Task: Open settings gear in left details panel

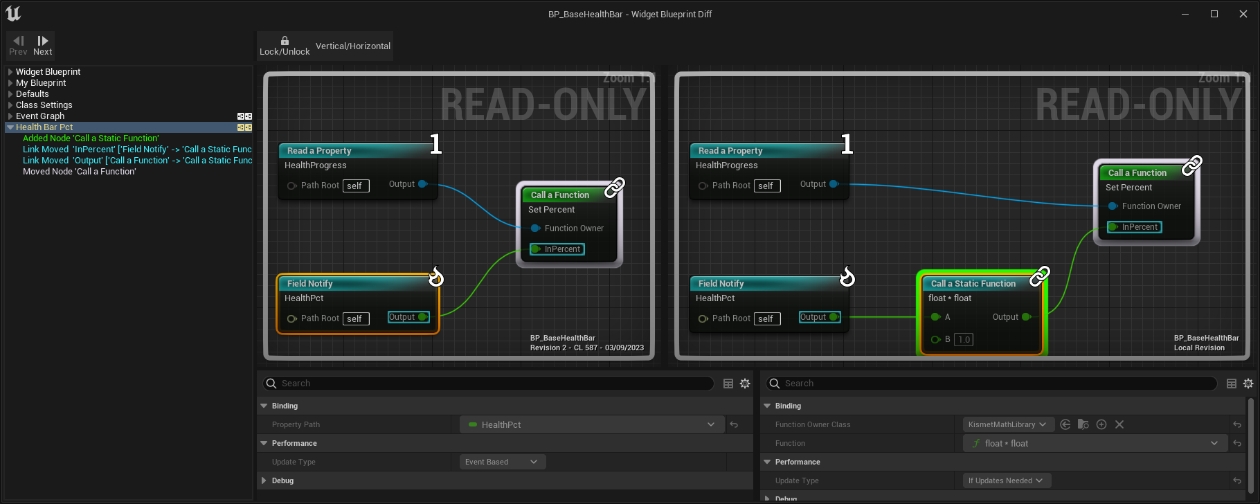Action: 745,384
